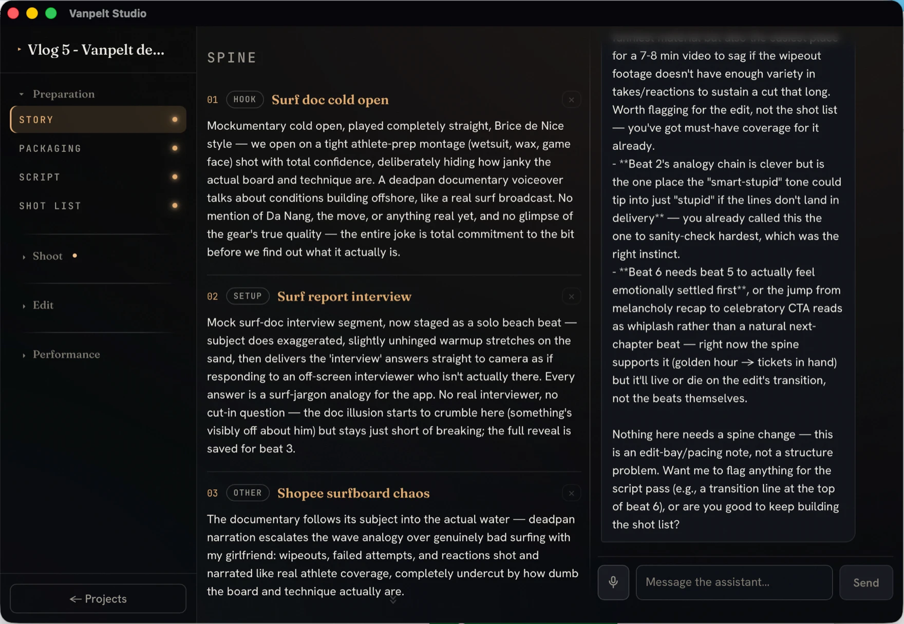Click the SETUP tag badge
This screenshot has width=904, height=624.
tap(248, 296)
